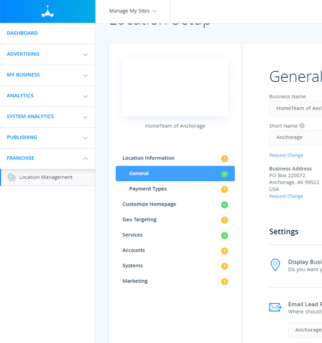Click the Email Lead envelope icon
This screenshot has width=322, height=343.
click(x=275, y=307)
